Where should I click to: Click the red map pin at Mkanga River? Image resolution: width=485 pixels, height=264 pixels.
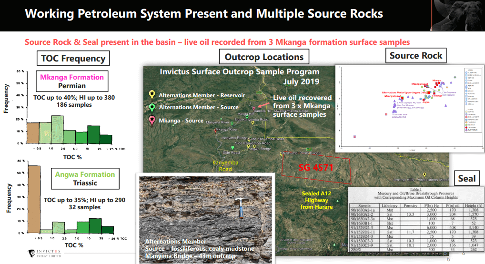216,131
